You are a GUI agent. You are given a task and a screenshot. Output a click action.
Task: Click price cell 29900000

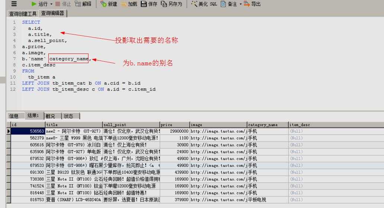pyautogui.click(x=175, y=131)
